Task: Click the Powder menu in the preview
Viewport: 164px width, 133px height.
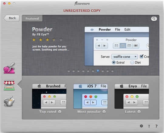Action: pos(105,29)
